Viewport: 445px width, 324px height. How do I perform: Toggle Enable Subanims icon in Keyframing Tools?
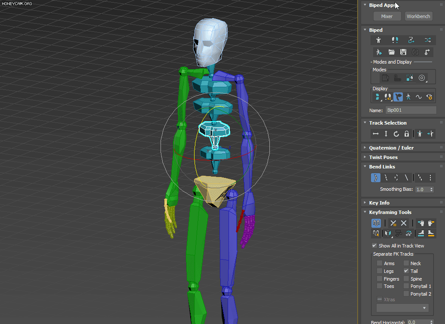[376, 223]
